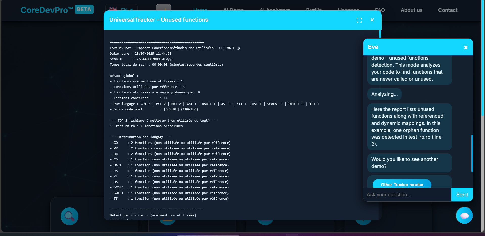Click the PY distribution row
This screenshot has height=236, width=485.
pos(170,148)
